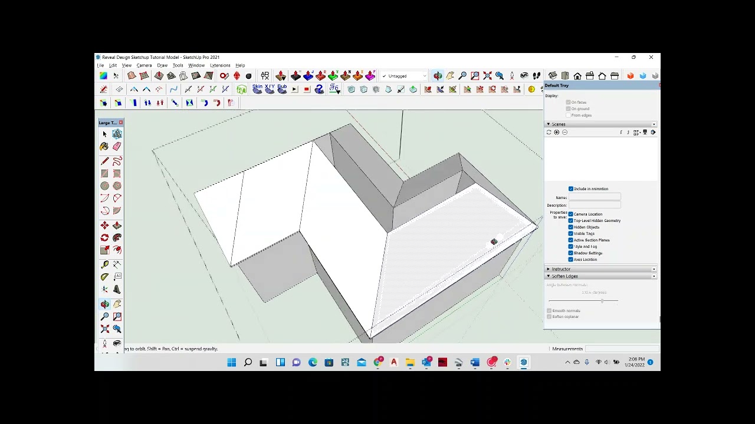Viewport: 755px width, 424px height.
Task: Open Windows Start button on taskbar
Action: [232, 362]
